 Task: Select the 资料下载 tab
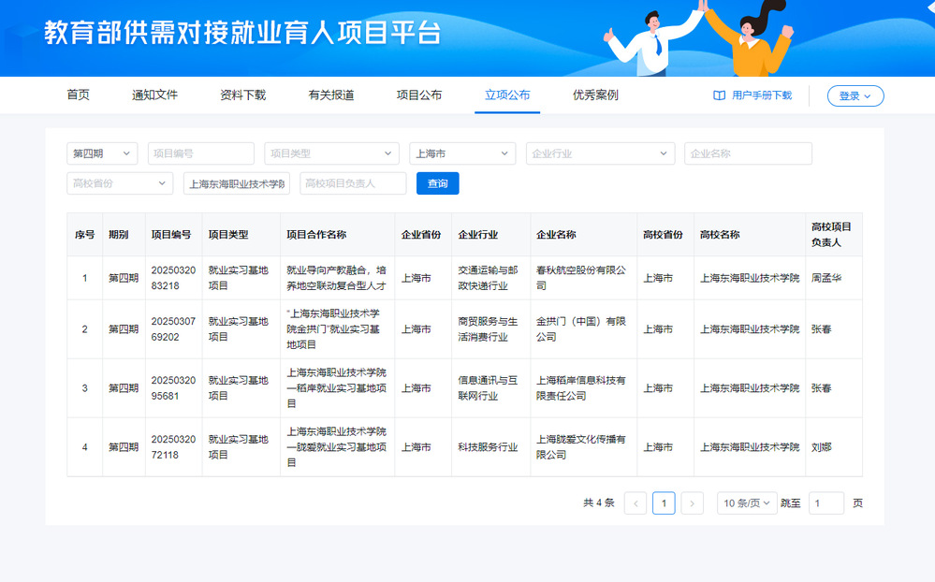pos(242,95)
